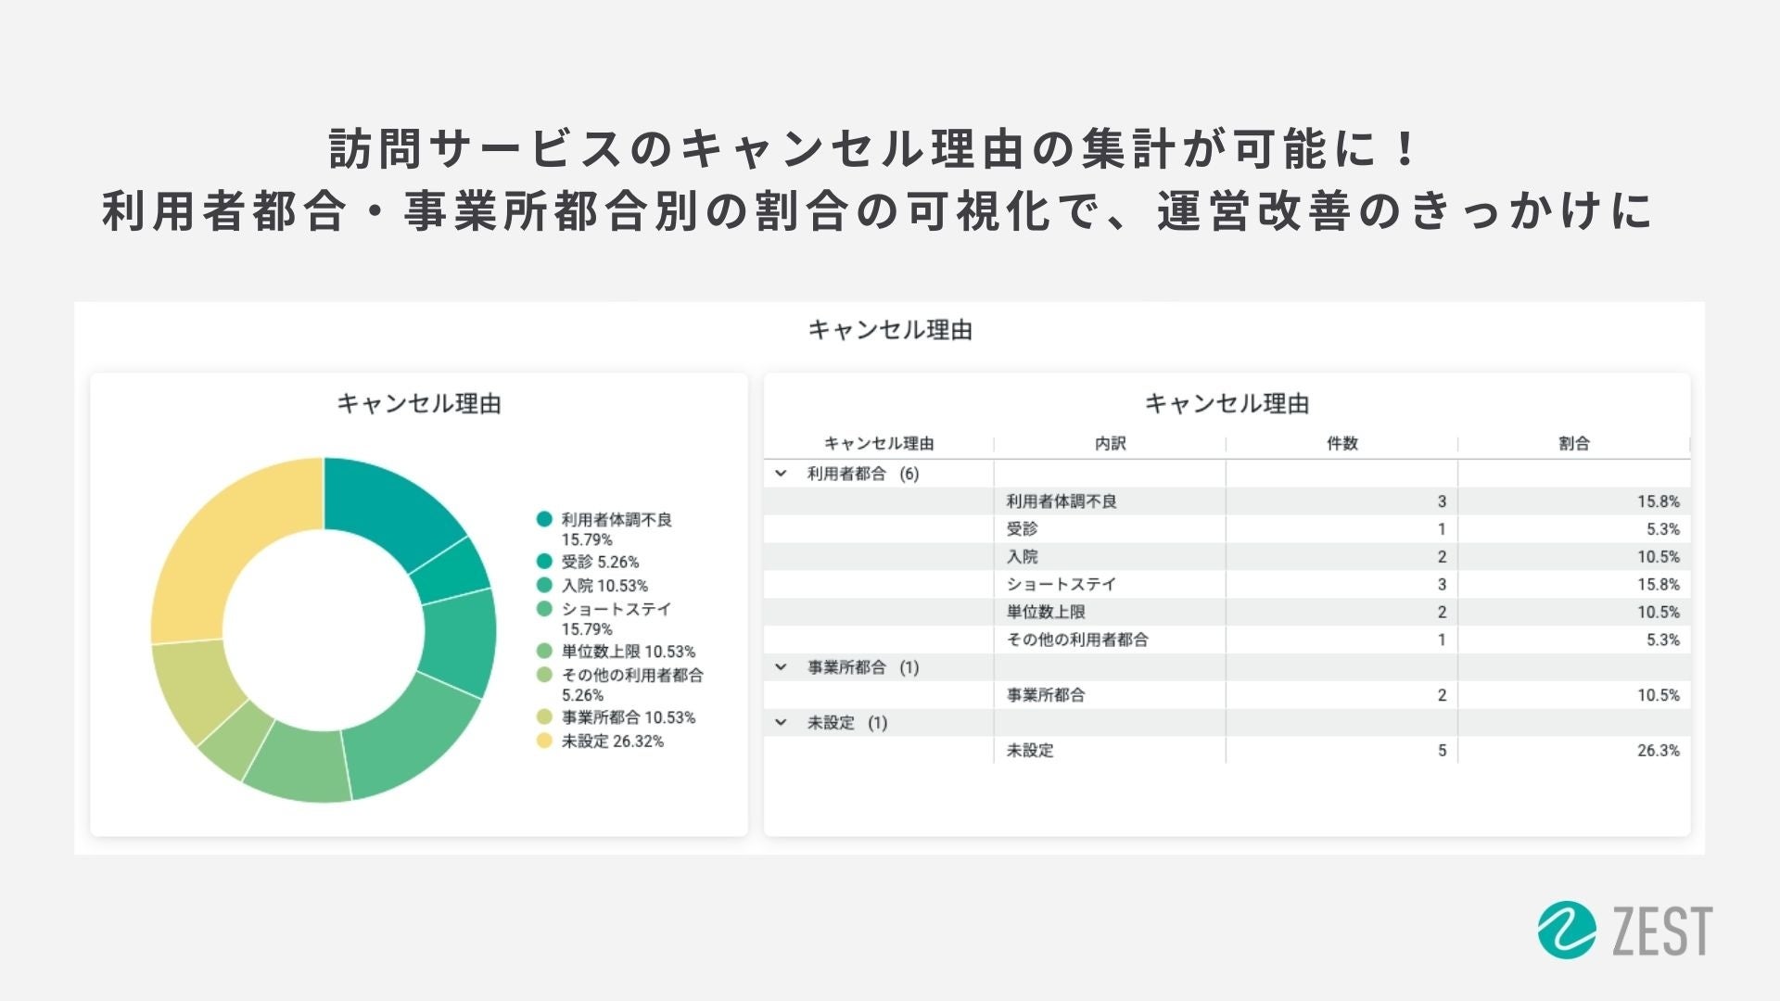Click the 内訳 column header

[1110, 444]
